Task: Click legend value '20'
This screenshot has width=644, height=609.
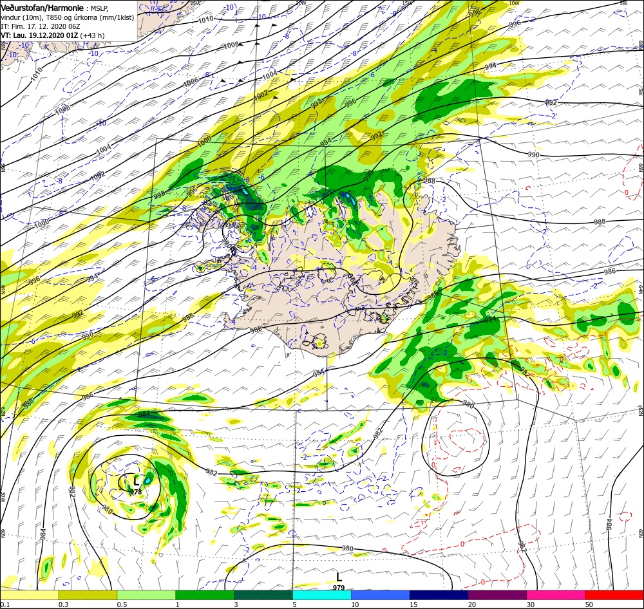Action: click(x=472, y=604)
